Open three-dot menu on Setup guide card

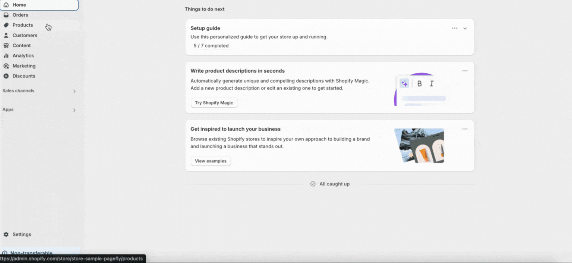pos(455,28)
